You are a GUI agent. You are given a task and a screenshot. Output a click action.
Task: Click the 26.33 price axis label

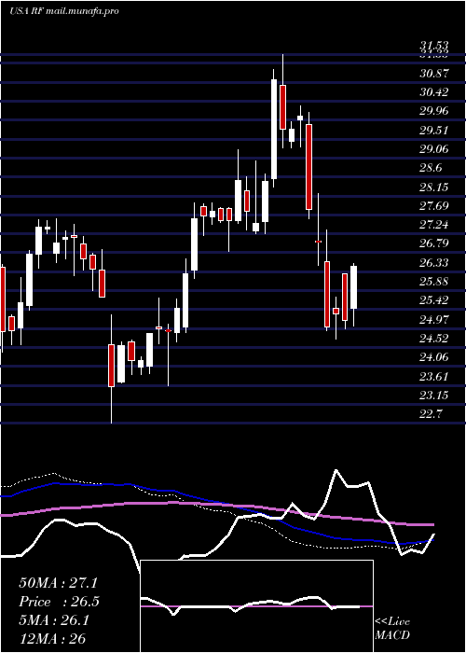pyautogui.click(x=434, y=262)
